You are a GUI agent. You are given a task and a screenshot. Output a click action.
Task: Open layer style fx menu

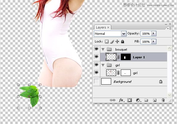[121, 100]
